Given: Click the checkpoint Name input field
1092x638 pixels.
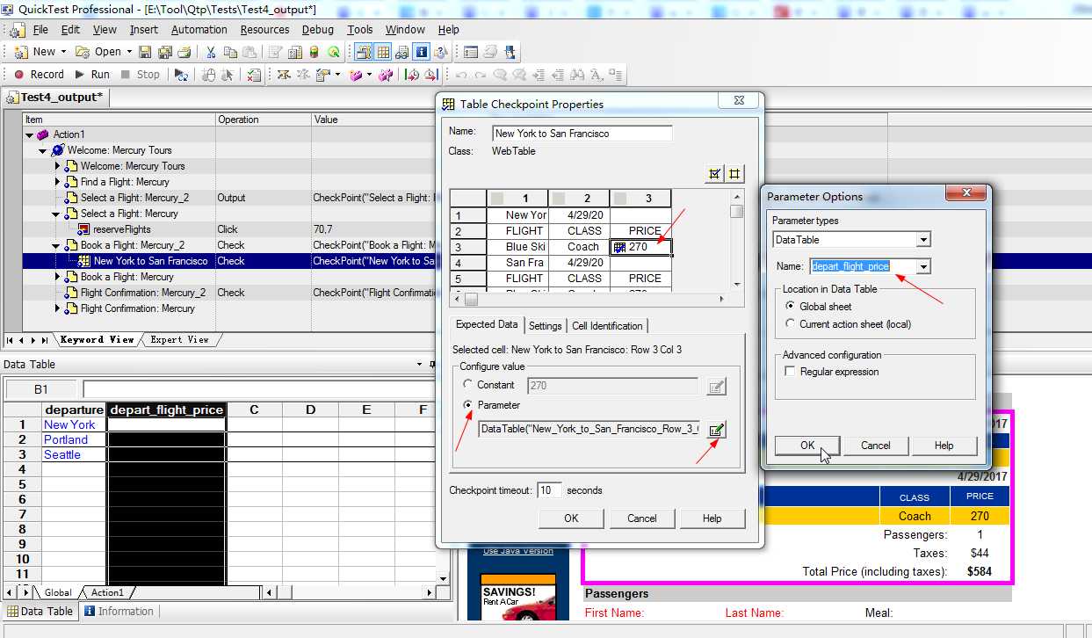Looking at the screenshot, I should coord(582,134).
